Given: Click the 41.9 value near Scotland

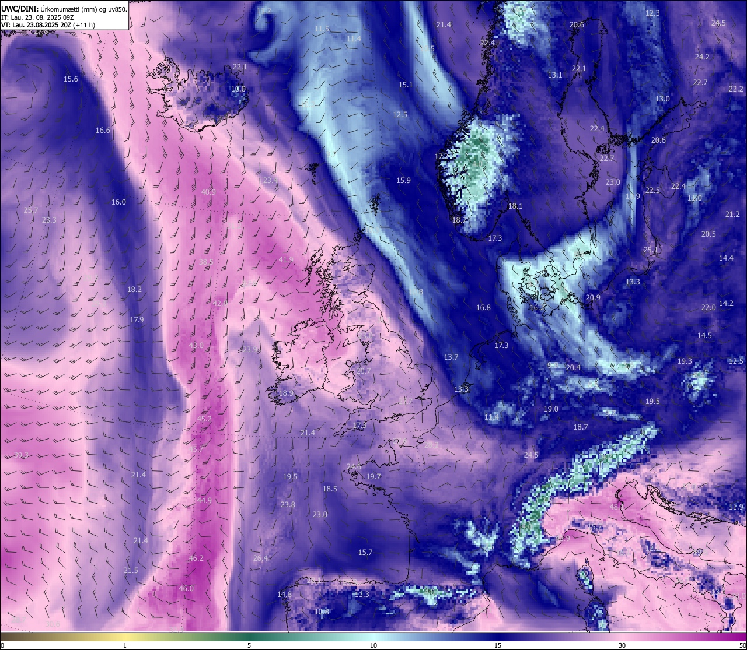Looking at the screenshot, I should click(286, 259).
